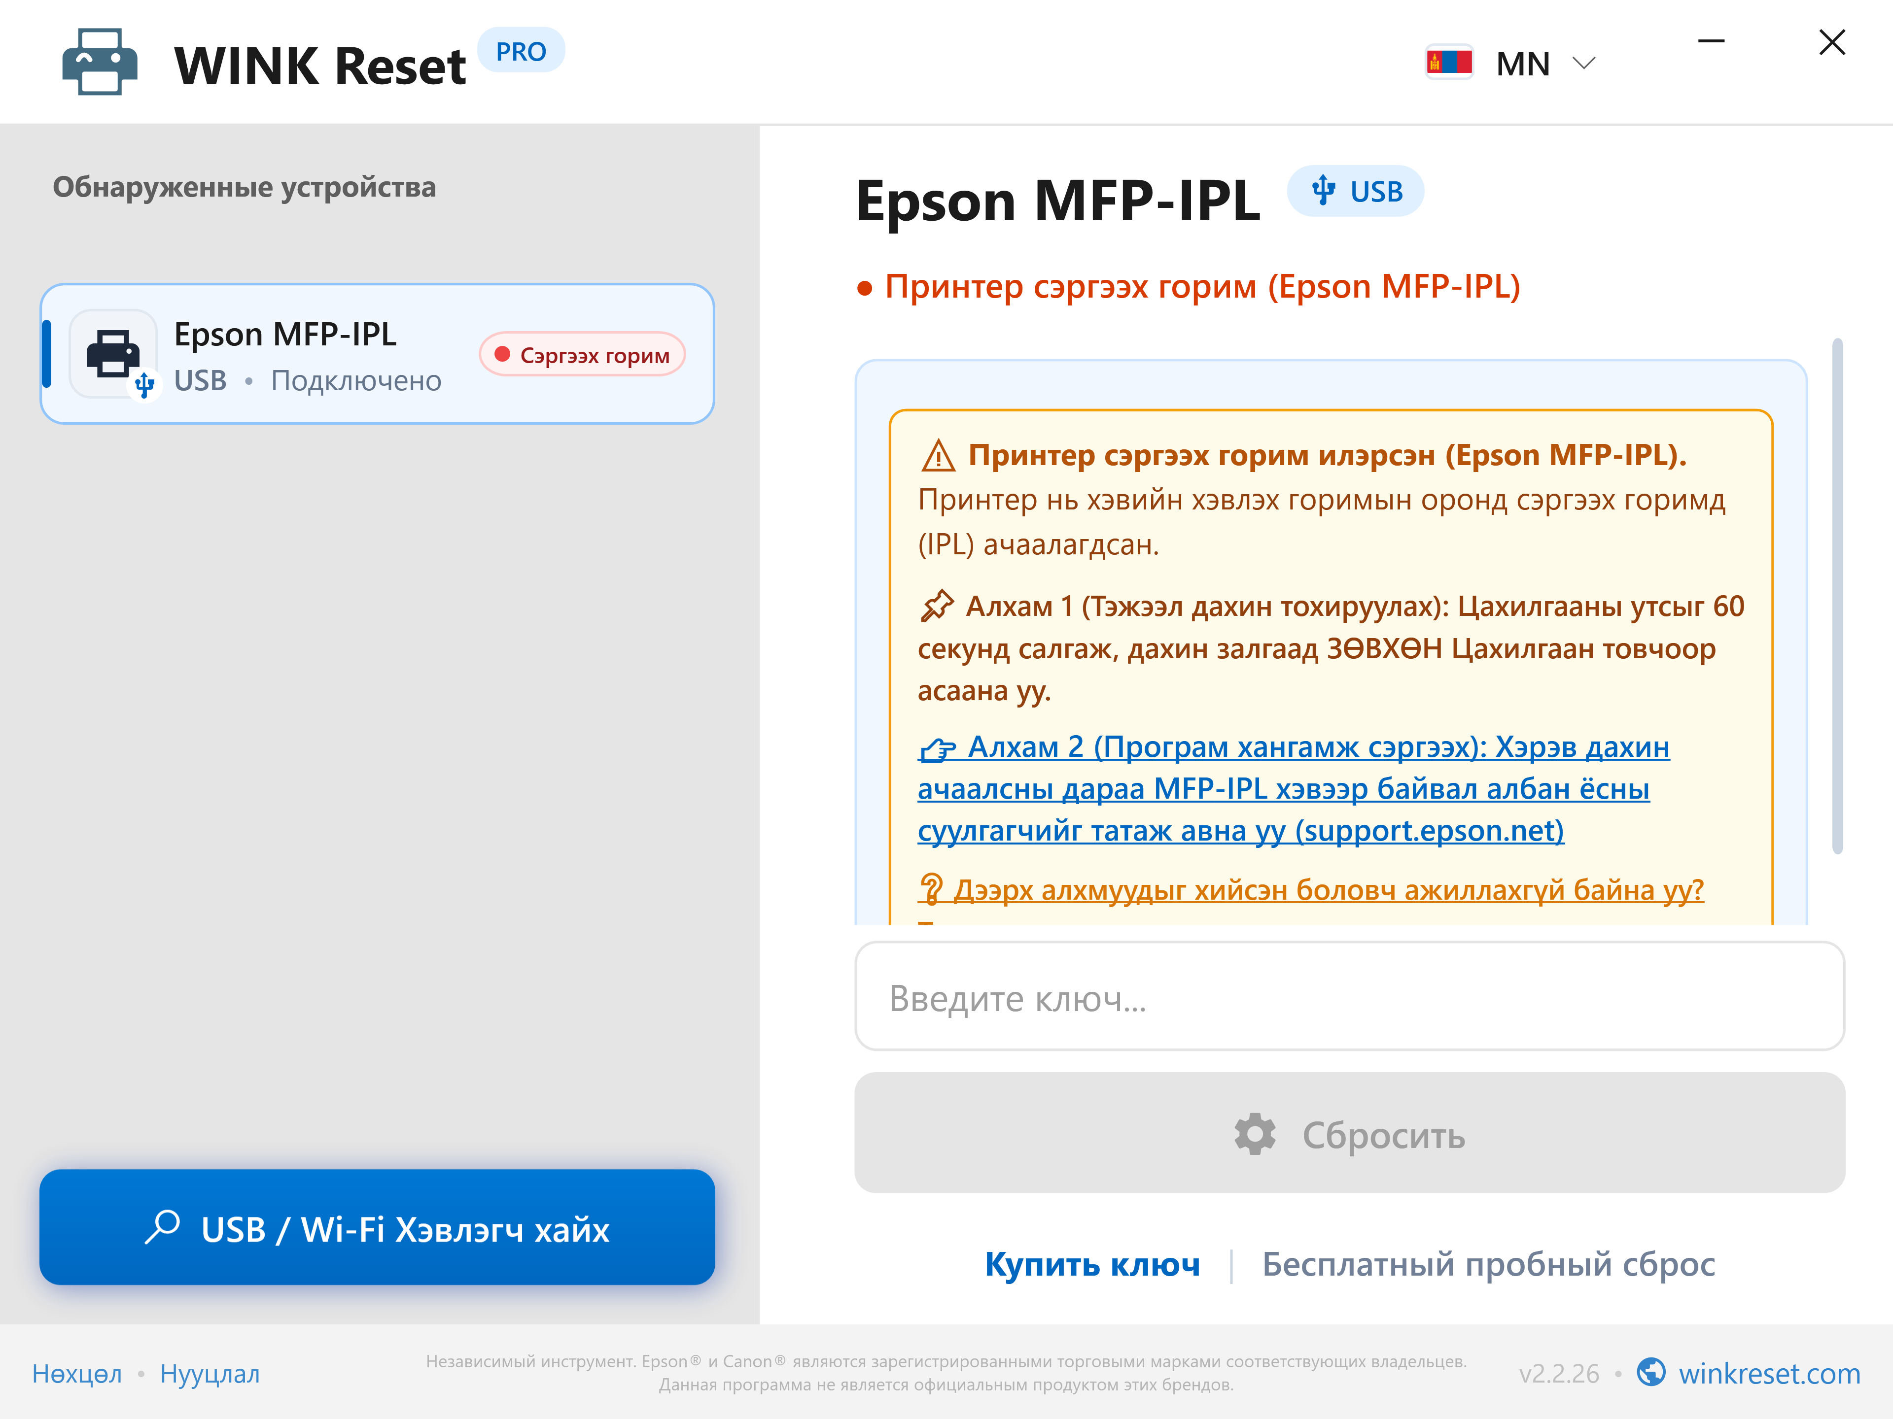Click the notice panel vertical scrollbar
This screenshot has width=1893, height=1419.
[1836, 596]
